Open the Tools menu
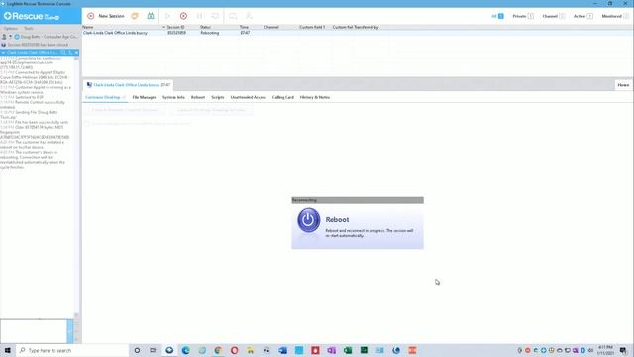The image size is (634, 357). click(x=29, y=29)
